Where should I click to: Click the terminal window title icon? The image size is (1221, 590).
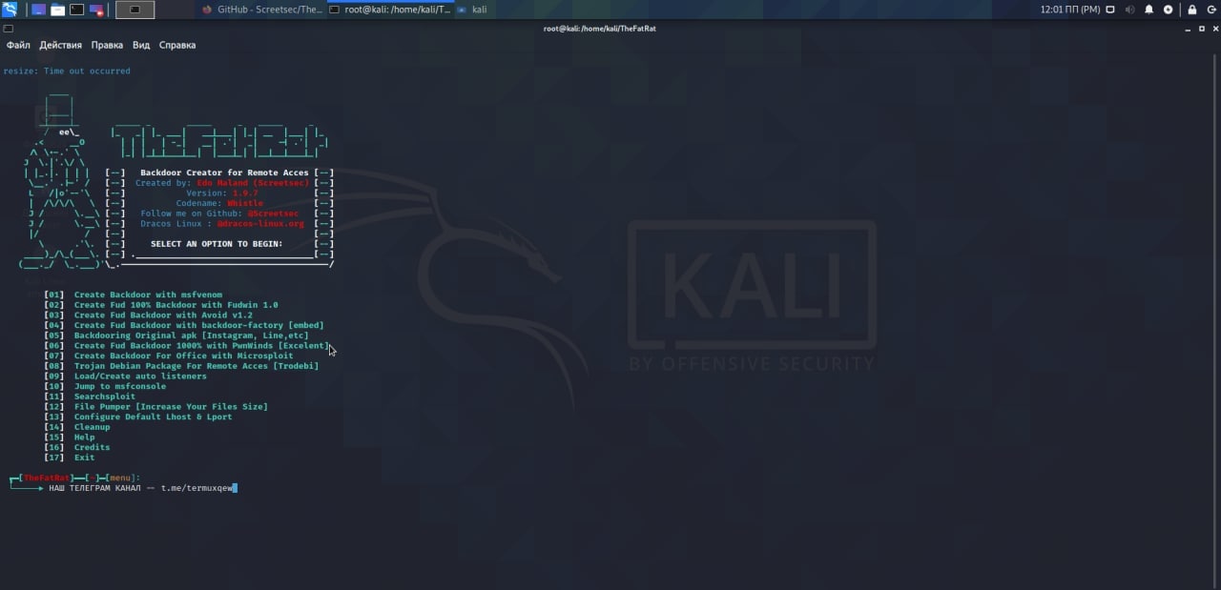tap(8, 29)
